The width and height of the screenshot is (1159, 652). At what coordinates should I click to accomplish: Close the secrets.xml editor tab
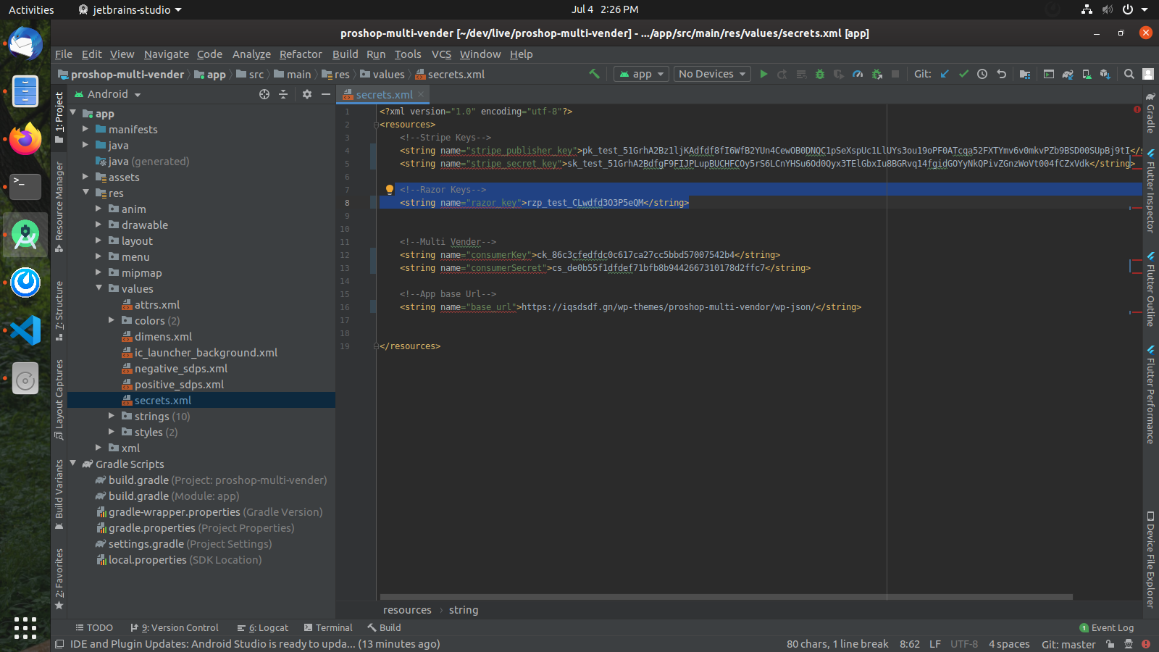[x=421, y=94]
